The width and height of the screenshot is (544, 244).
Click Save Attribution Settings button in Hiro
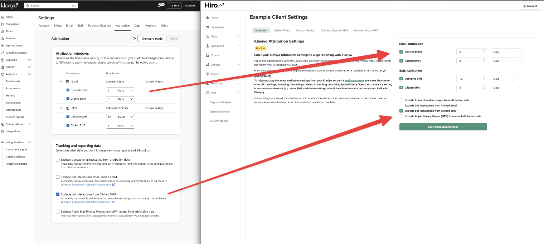443,127
